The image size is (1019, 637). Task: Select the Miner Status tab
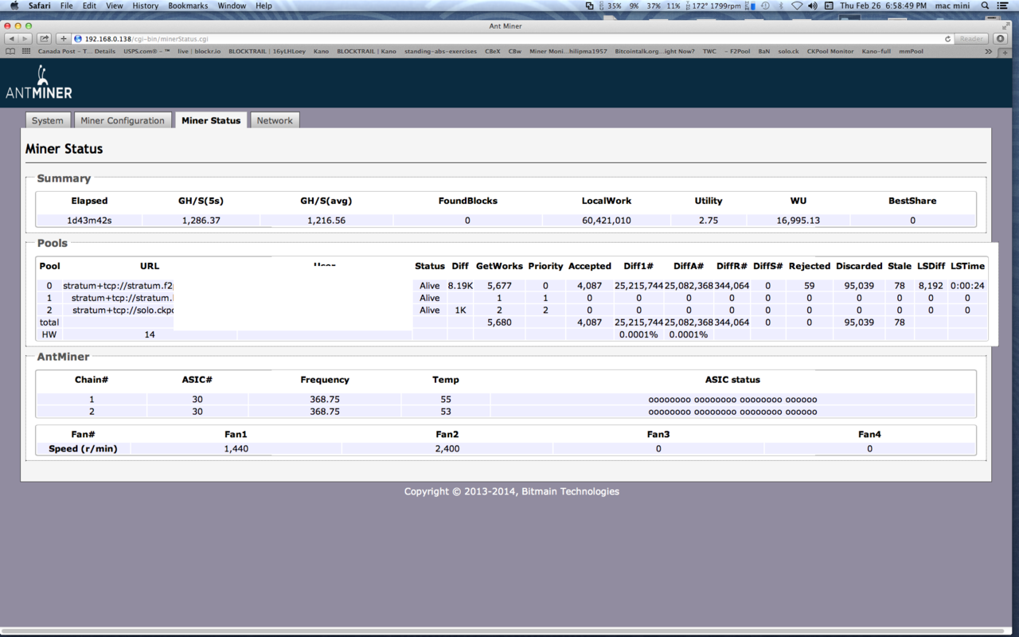coord(211,120)
